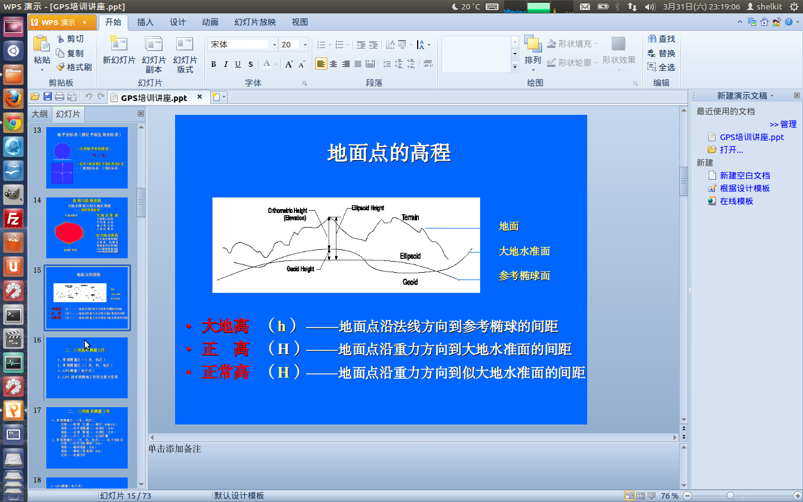Viewport: 803px width, 502px height.
Task: Open the 幻灯片放映 ribbon tab
Action: click(255, 22)
